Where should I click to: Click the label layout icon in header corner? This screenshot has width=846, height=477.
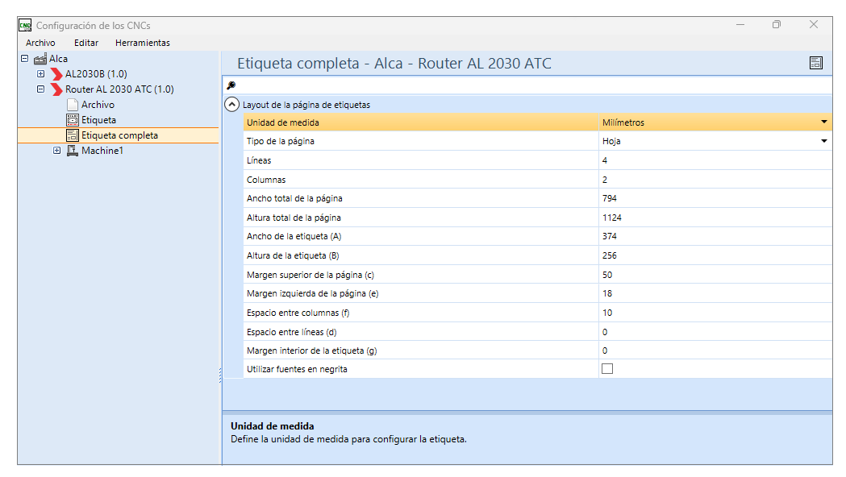[816, 63]
